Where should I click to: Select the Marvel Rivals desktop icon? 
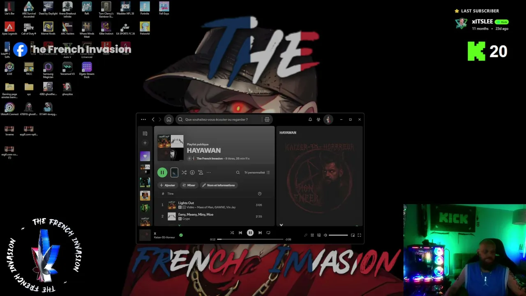[x=48, y=29]
